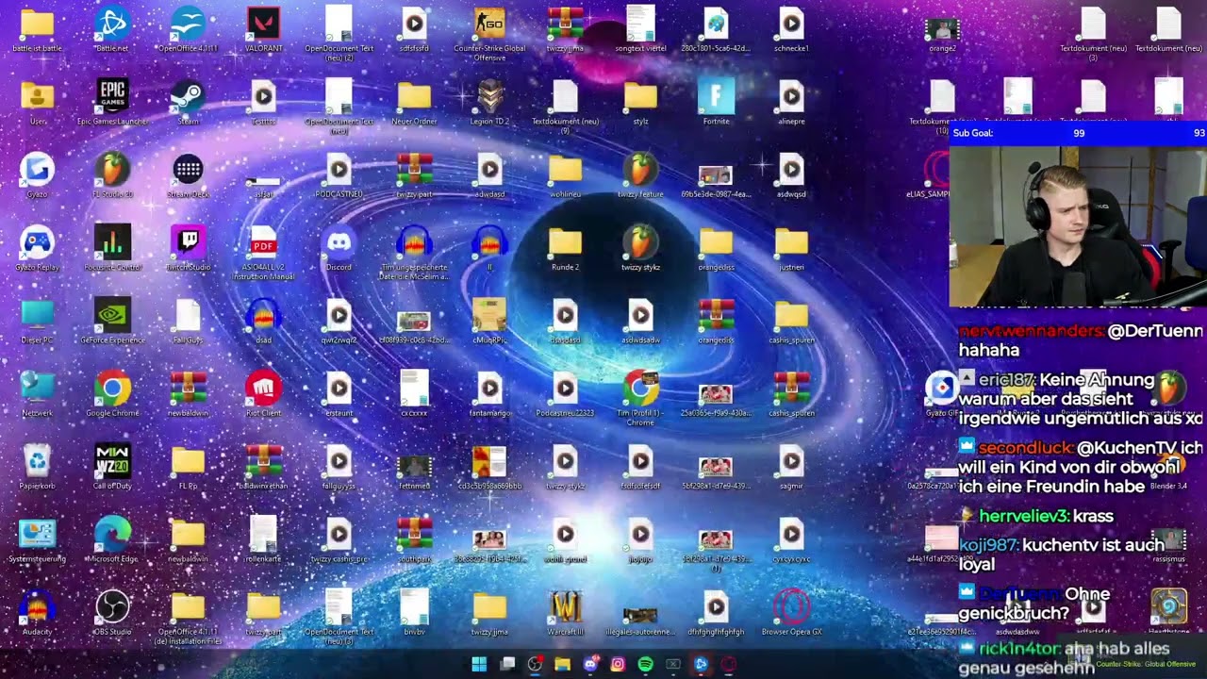Open the baldwinxethan archive
This screenshot has width=1207, height=679.
click(x=263, y=467)
